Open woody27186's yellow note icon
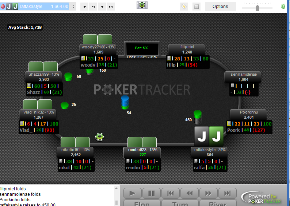 pos(83,58)
